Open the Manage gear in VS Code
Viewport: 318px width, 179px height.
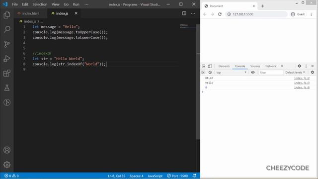[7, 165]
